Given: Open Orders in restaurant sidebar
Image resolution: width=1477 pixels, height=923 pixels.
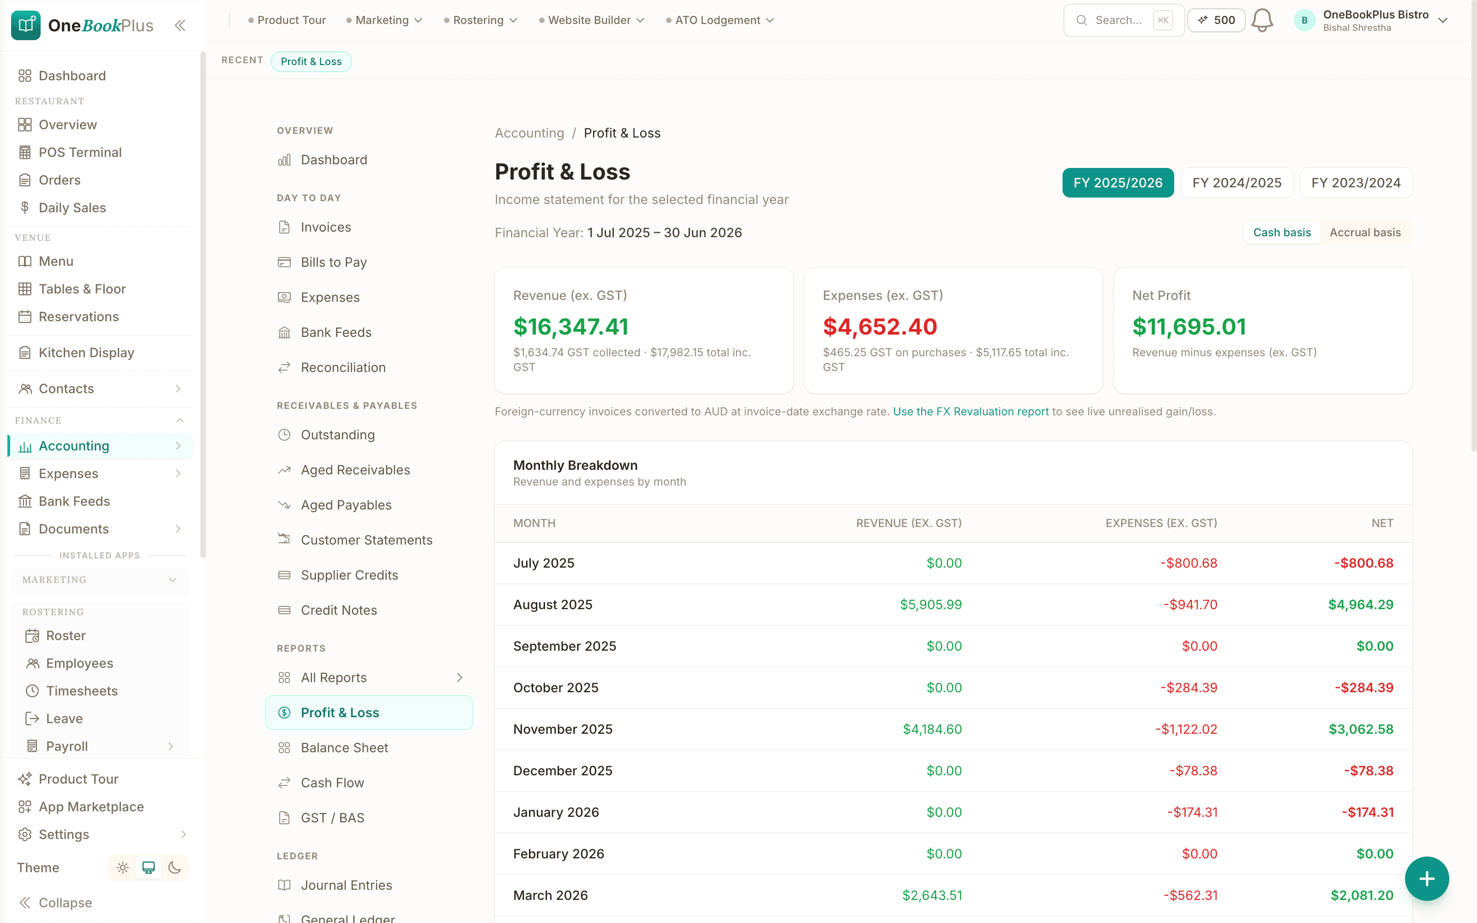Looking at the screenshot, I should point(101,180).
